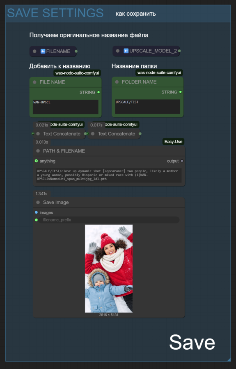Edit the UPSCALE/TEST folder text field

point(148,107)
